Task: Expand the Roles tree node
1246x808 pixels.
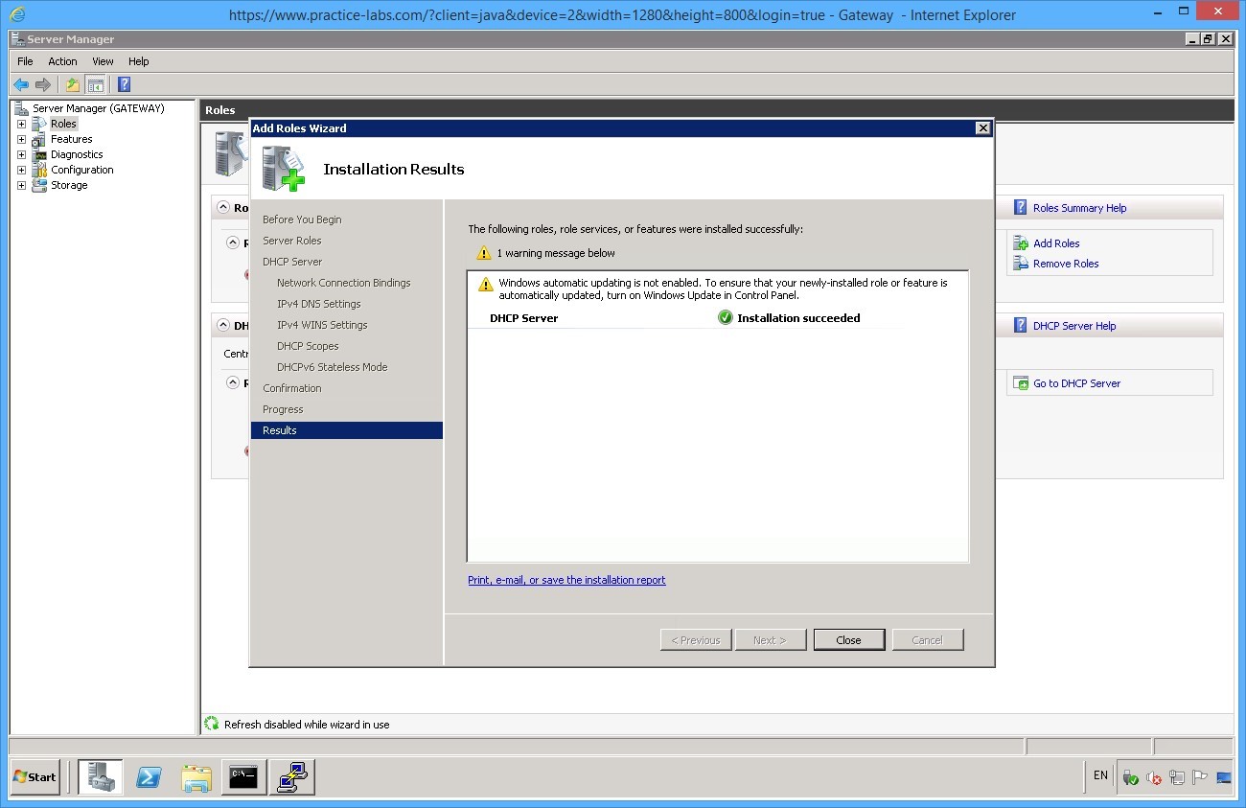Action: pyautogui.click(x=21, y=124)
